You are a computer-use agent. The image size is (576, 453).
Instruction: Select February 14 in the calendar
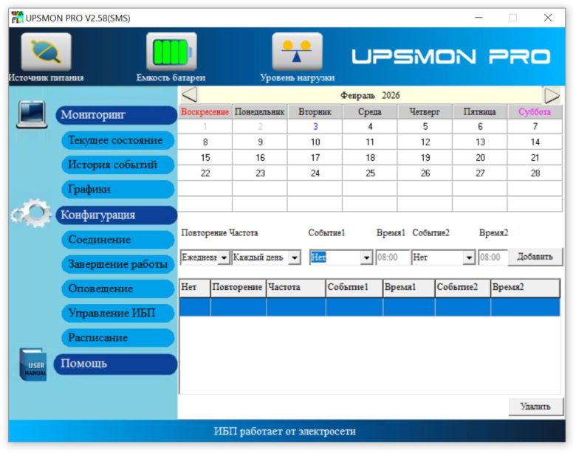[x=535, y=142]
